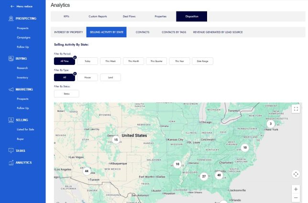
Task: Toggle fullscreen map view
Action: tap(296, 109)
